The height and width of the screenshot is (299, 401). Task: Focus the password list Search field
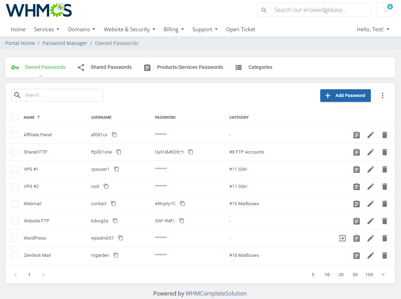[x=57, y=95]
